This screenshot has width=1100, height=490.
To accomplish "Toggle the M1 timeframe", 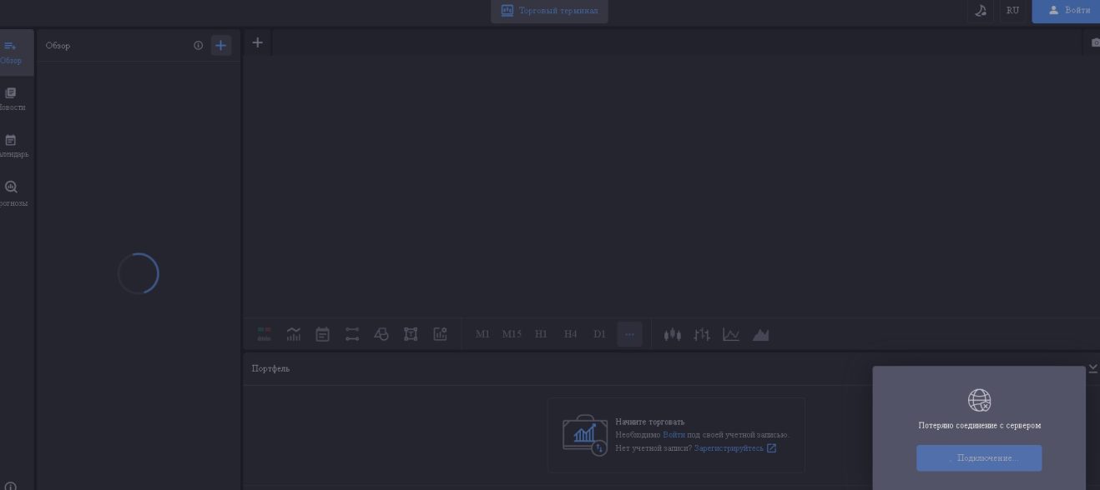I will click(x=483, y=334).
